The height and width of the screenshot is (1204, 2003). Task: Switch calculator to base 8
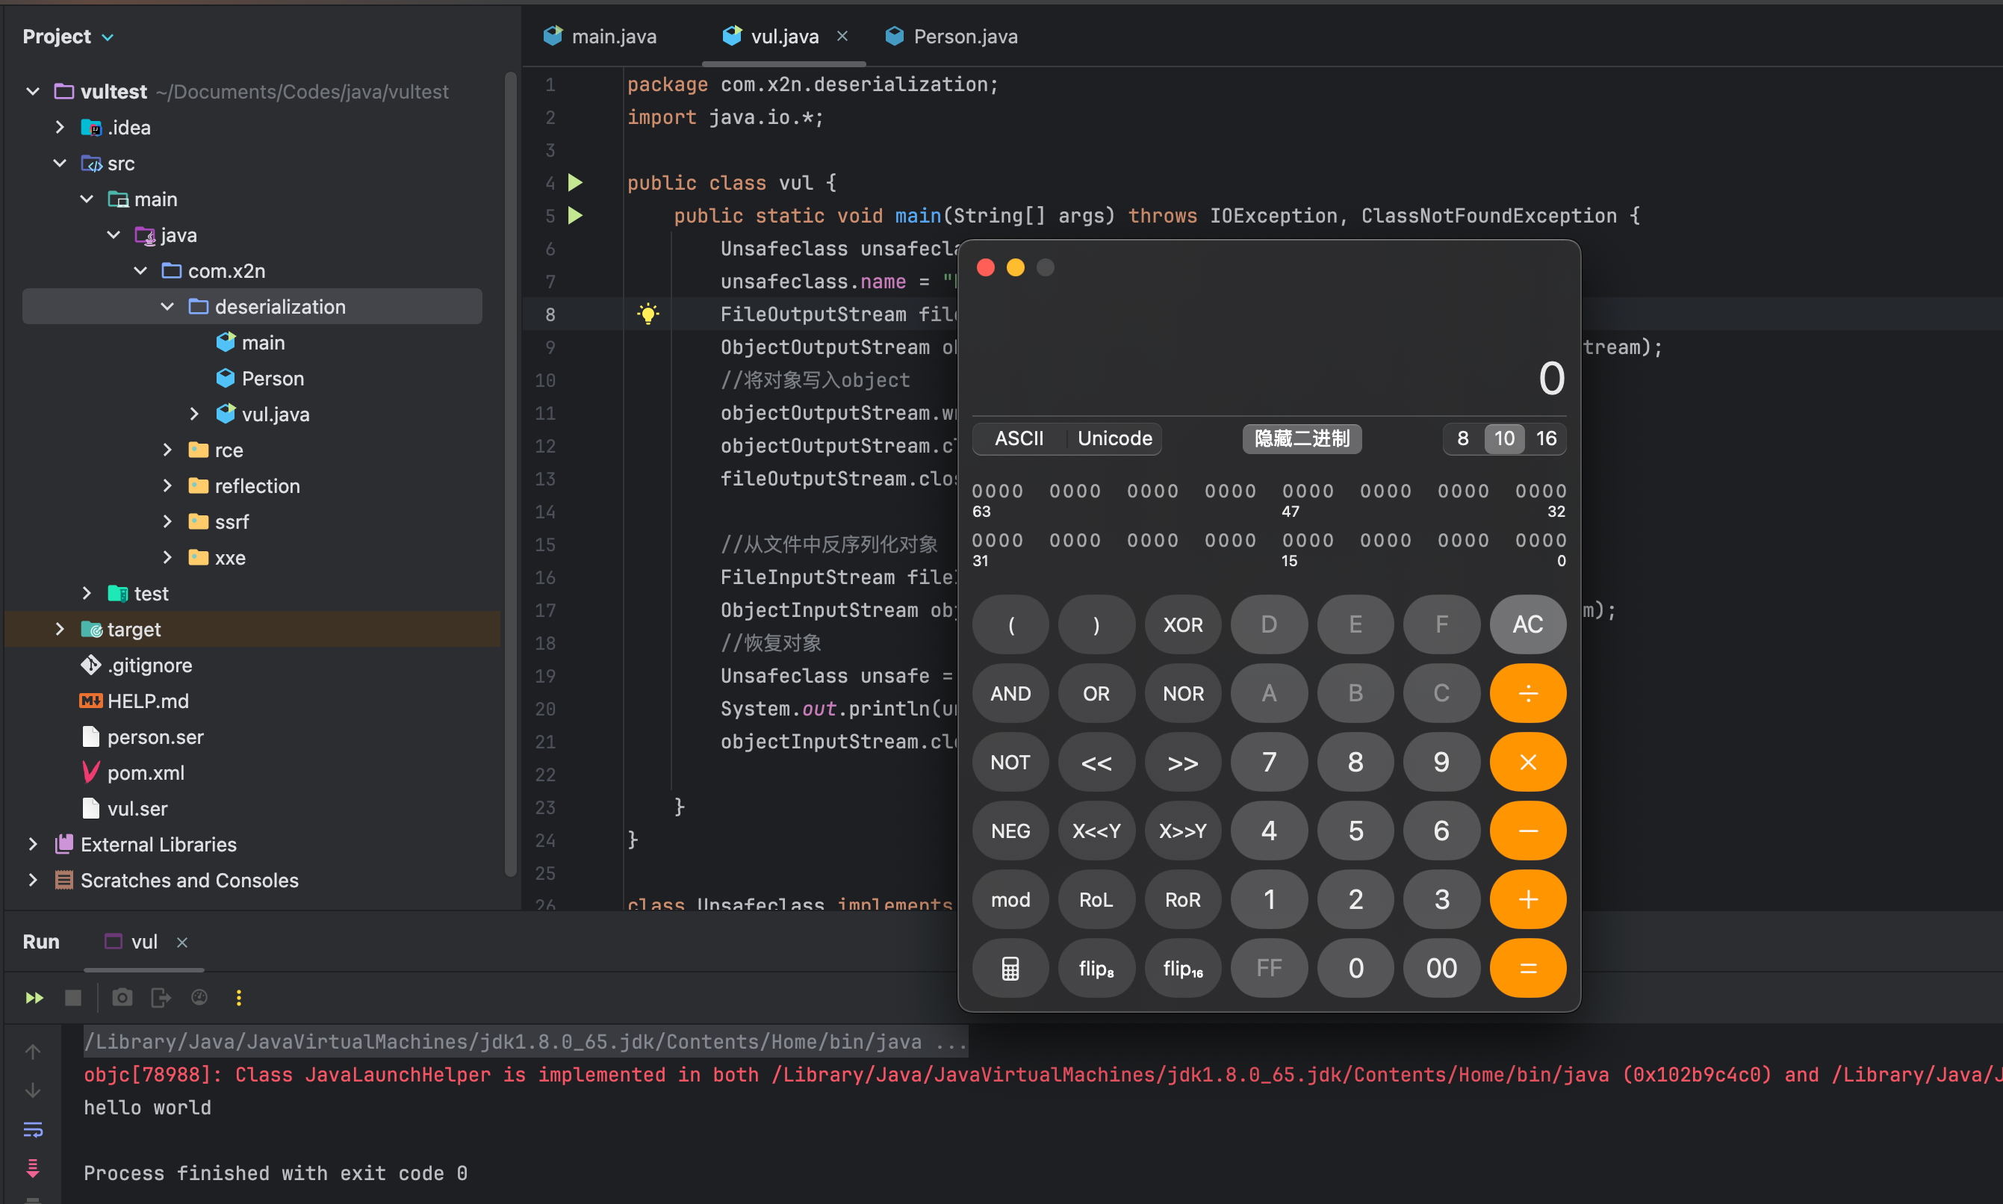(x=1463, y=438)
